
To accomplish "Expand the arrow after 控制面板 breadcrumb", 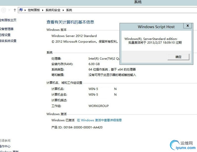I will coord(43,10).
